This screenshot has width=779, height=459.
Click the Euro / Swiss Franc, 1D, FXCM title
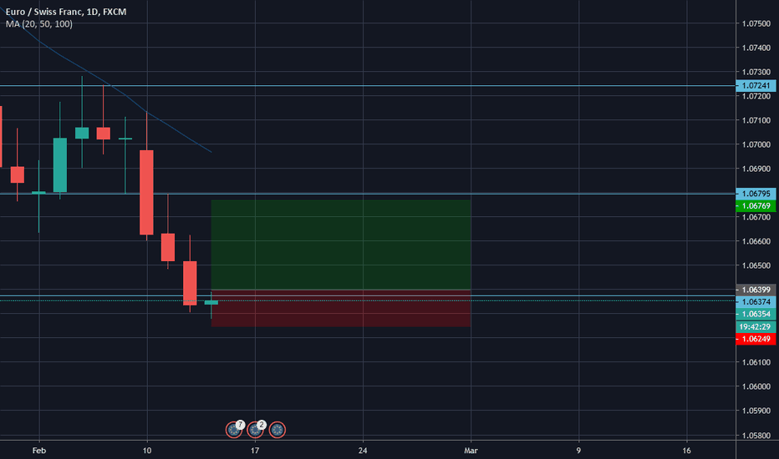pyautogui.click(x=65, y=12)
